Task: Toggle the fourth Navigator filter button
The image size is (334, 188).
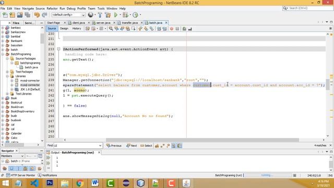Action: pyautogui.click(x=25, y=169)
